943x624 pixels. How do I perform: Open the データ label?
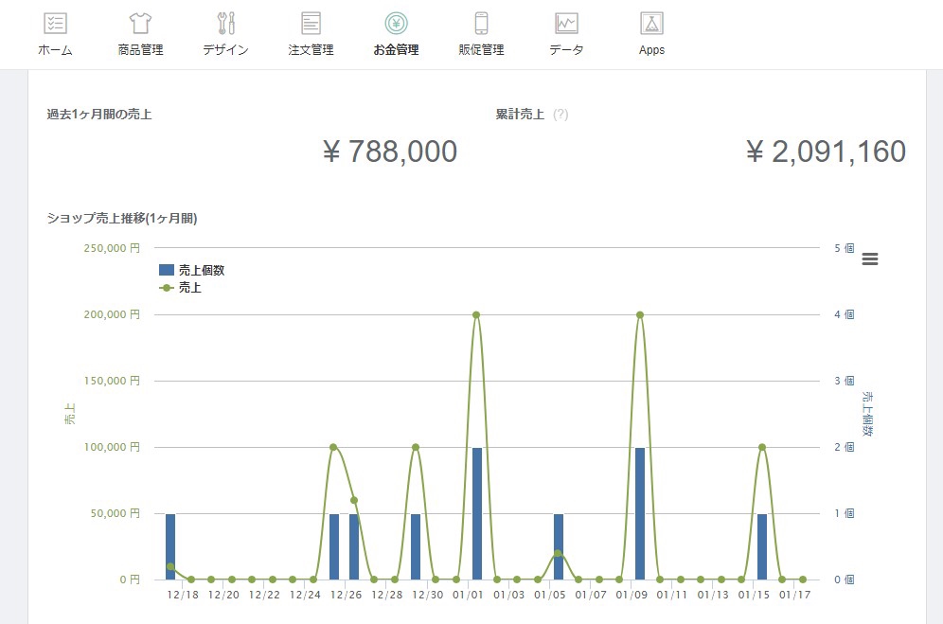566,50
